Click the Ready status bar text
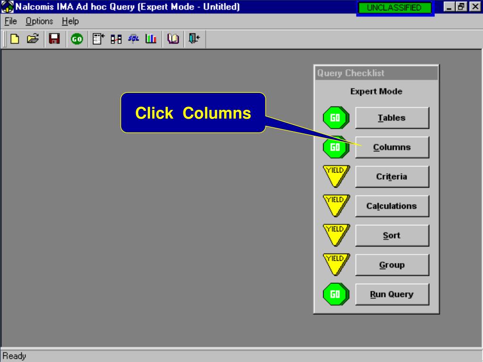 (x=15, y=356)
